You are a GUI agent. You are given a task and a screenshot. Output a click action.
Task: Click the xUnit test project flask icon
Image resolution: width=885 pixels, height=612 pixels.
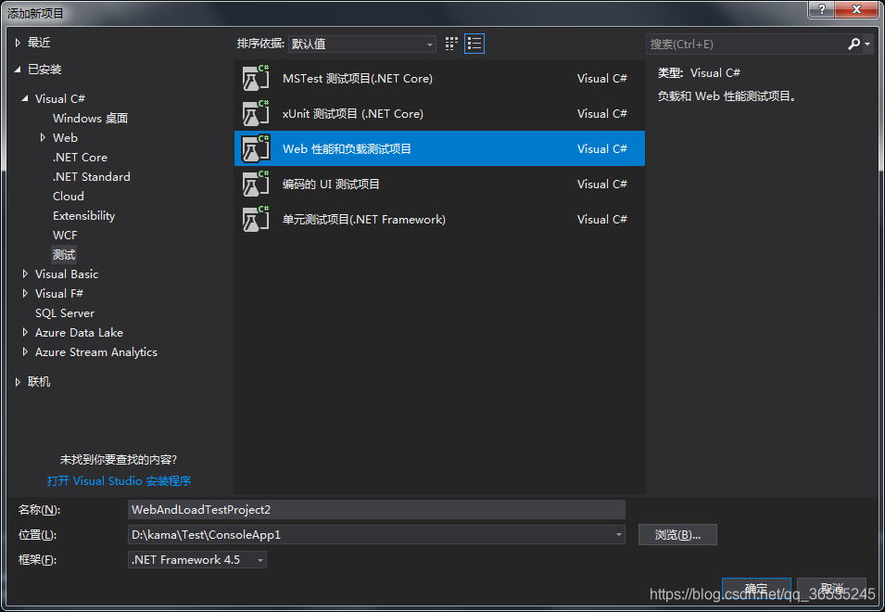(x=256, y=113)
